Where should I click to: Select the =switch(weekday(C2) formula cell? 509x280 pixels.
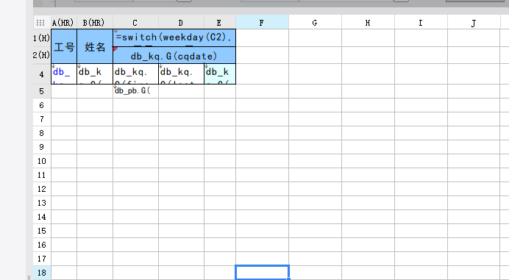pyautogui.click(x=174, y=38)
